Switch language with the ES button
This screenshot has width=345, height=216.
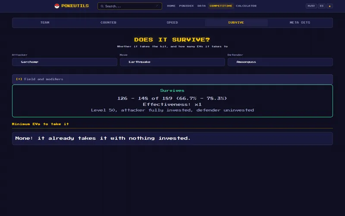322,6
